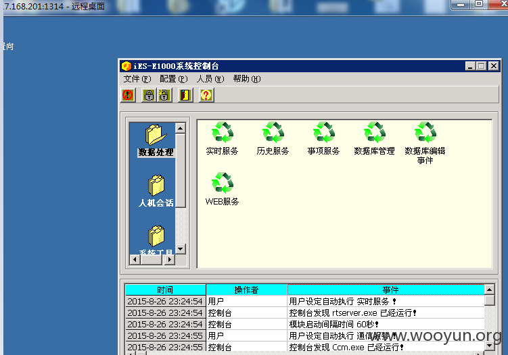Click event log scroll up arrow
This screenshot has width=508, height=355.
point(490,290)
